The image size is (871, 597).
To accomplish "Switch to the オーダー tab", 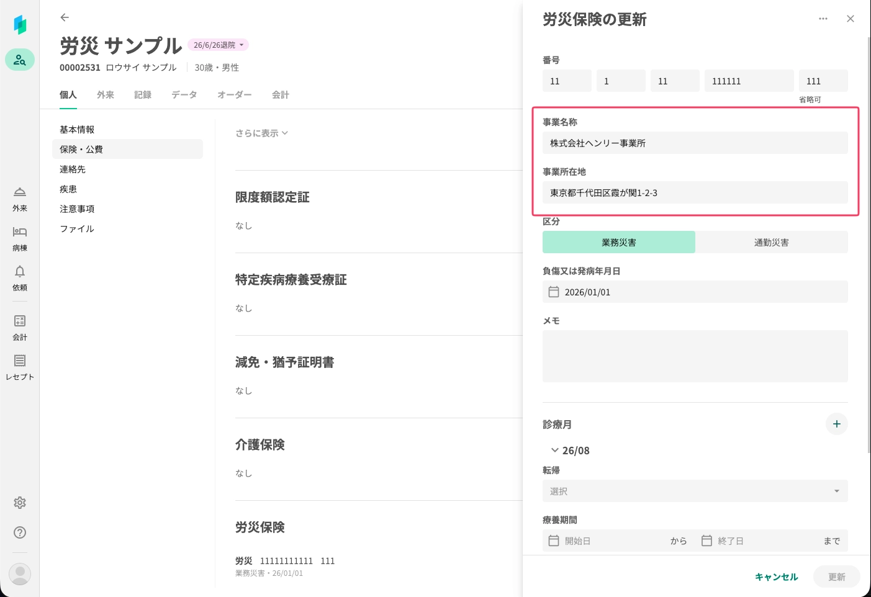I will point(235,95).
